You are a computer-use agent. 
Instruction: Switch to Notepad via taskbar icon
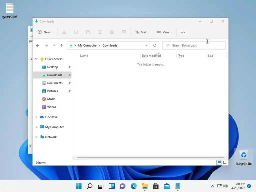[x=178, y=186]
